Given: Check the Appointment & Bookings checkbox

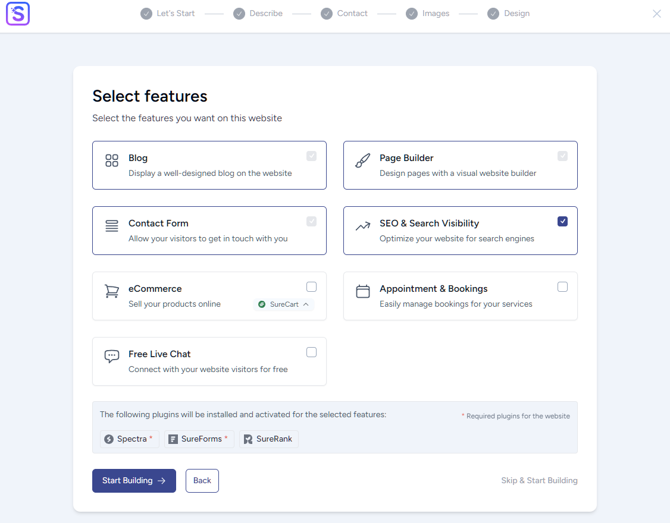Looking at the screenshot, I should (x=562, y=287).
